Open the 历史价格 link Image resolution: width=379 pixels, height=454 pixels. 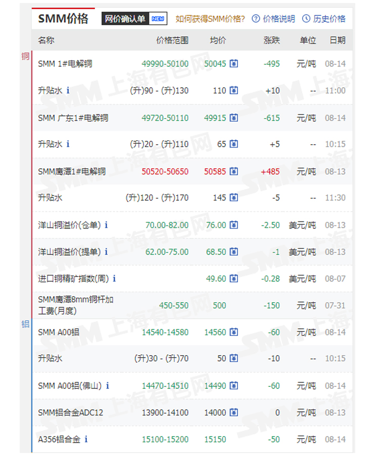tap(329, 19)
